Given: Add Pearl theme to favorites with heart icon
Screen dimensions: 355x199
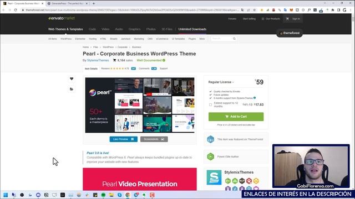Looking at the screenshot, I should pyautogui.click(x=72, y=78).
